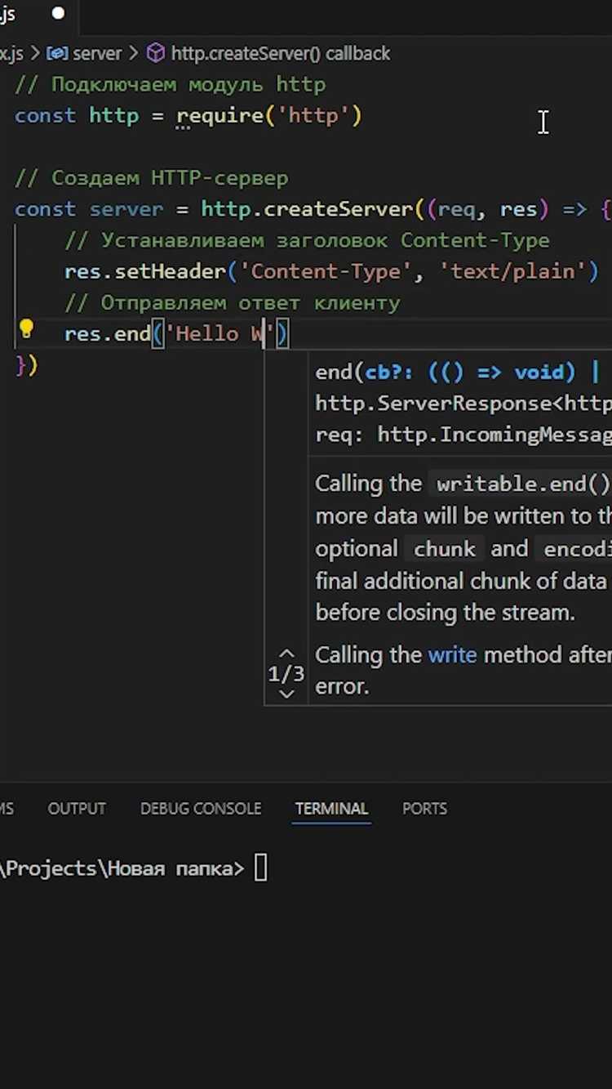Open the DEBUG CONSOLE tab

(x=201, y=808)
